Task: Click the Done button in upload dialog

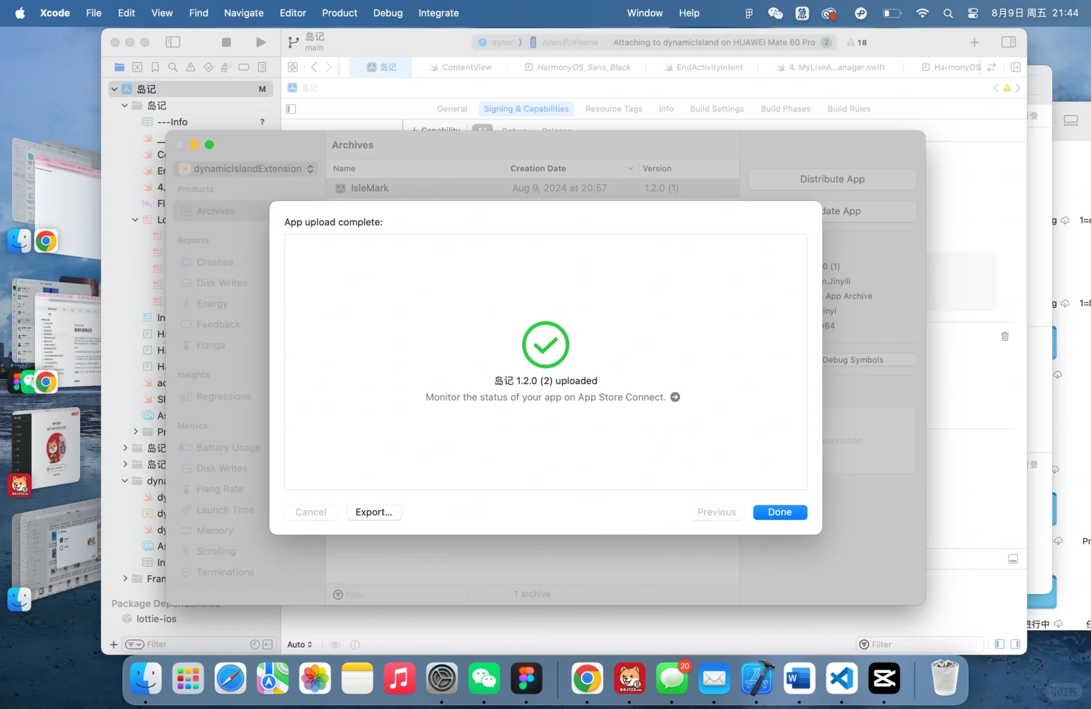Action: click(780, 512)
